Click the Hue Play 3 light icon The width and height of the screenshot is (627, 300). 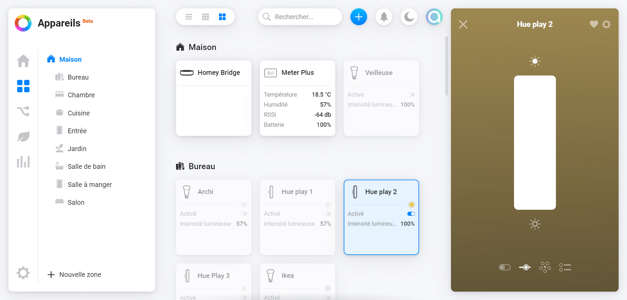click(x=187, y=276)
